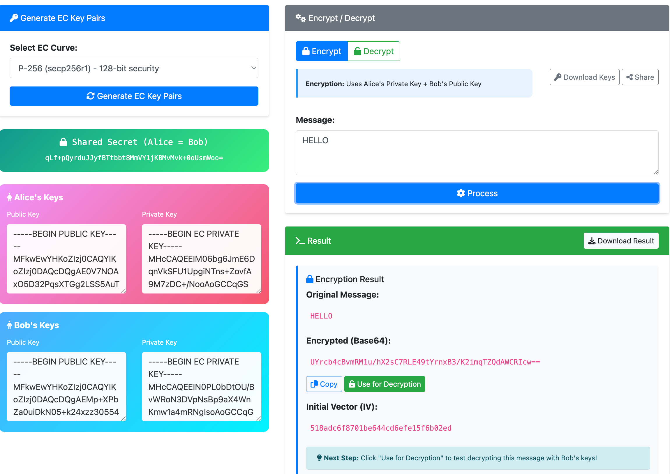Click Download Result button
The height and width of the screenshot is (474, 670).
pos(621,241)
